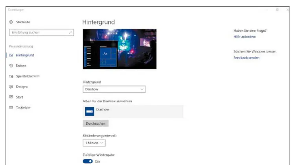Screen dimensions: 295x165
Task: Click the Durchsuchen button
Action: (96, 123)
